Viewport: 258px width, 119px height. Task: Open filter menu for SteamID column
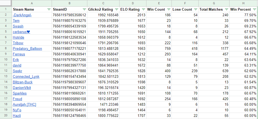click(x=84, y=10)
